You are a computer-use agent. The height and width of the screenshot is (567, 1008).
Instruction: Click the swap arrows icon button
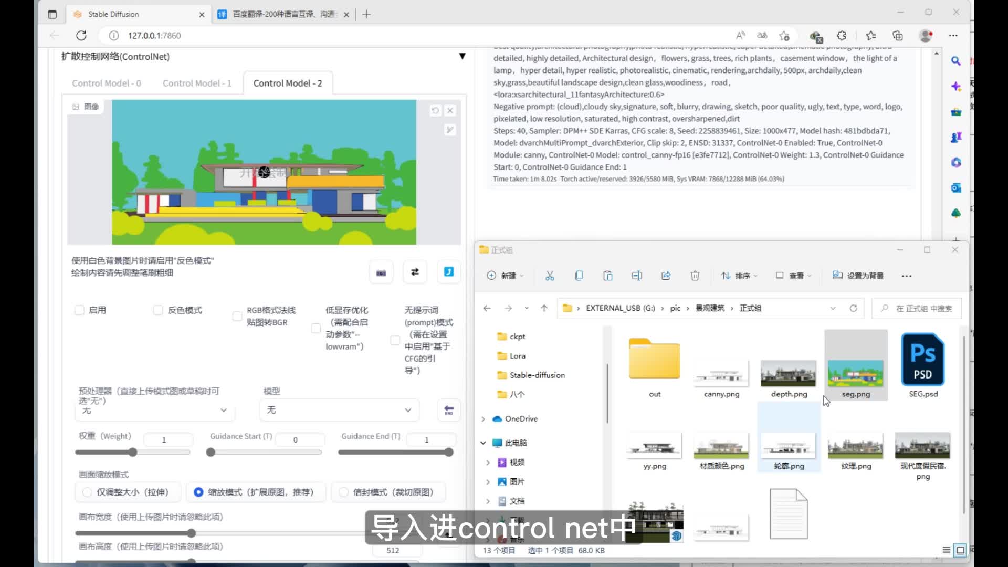415,272
